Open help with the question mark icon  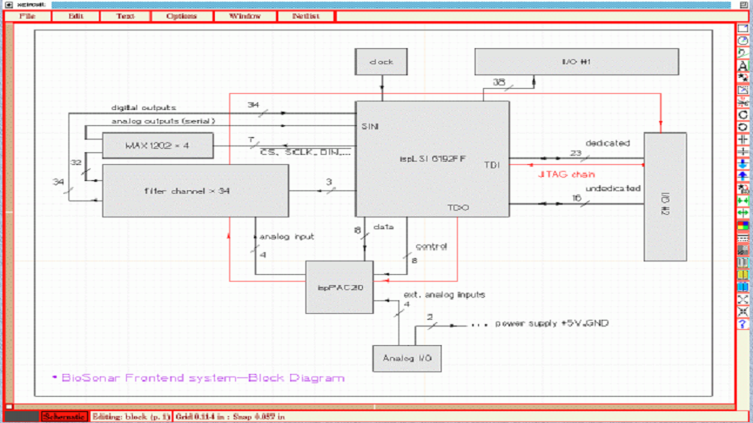[x=743, y=324]
